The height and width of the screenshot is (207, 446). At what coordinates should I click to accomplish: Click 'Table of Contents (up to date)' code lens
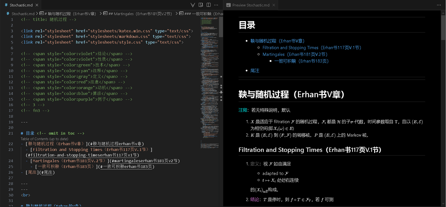coord(44,139)
